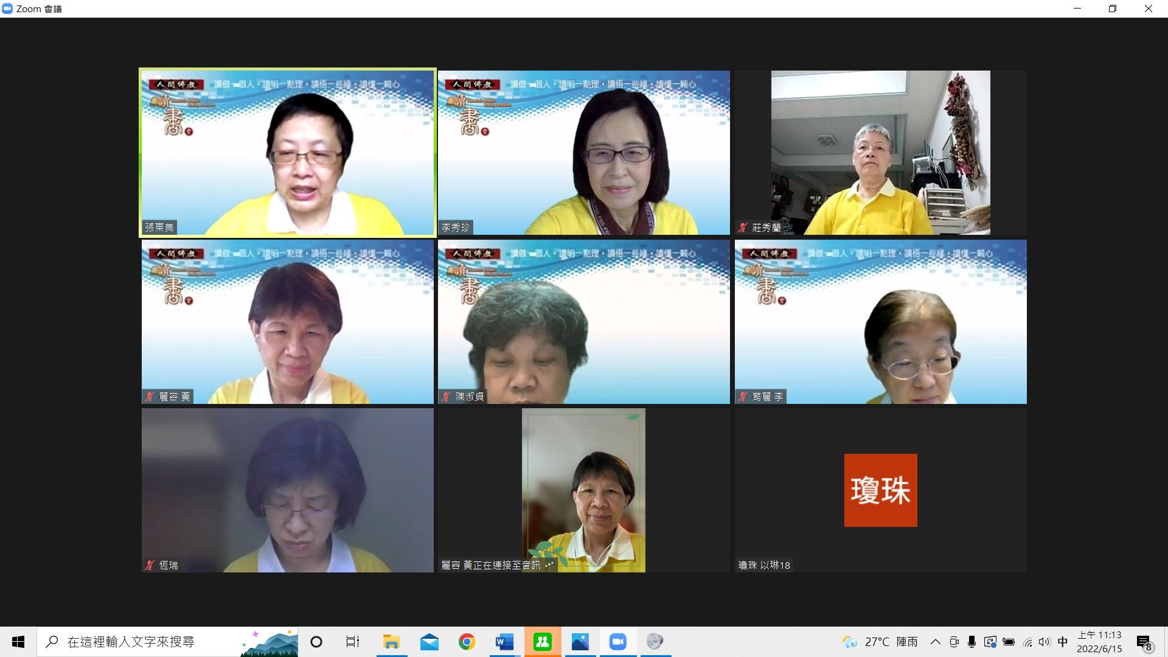Screen dimensions: 1168x657
Task: Expand hidden system tray icons chevron
Action: pyautogui.click(x=936, y=642)
